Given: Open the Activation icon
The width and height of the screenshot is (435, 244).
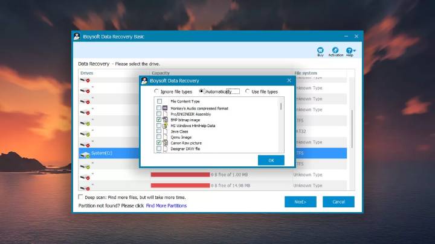Looking at the screenshot, I should [x=335, y=50].
